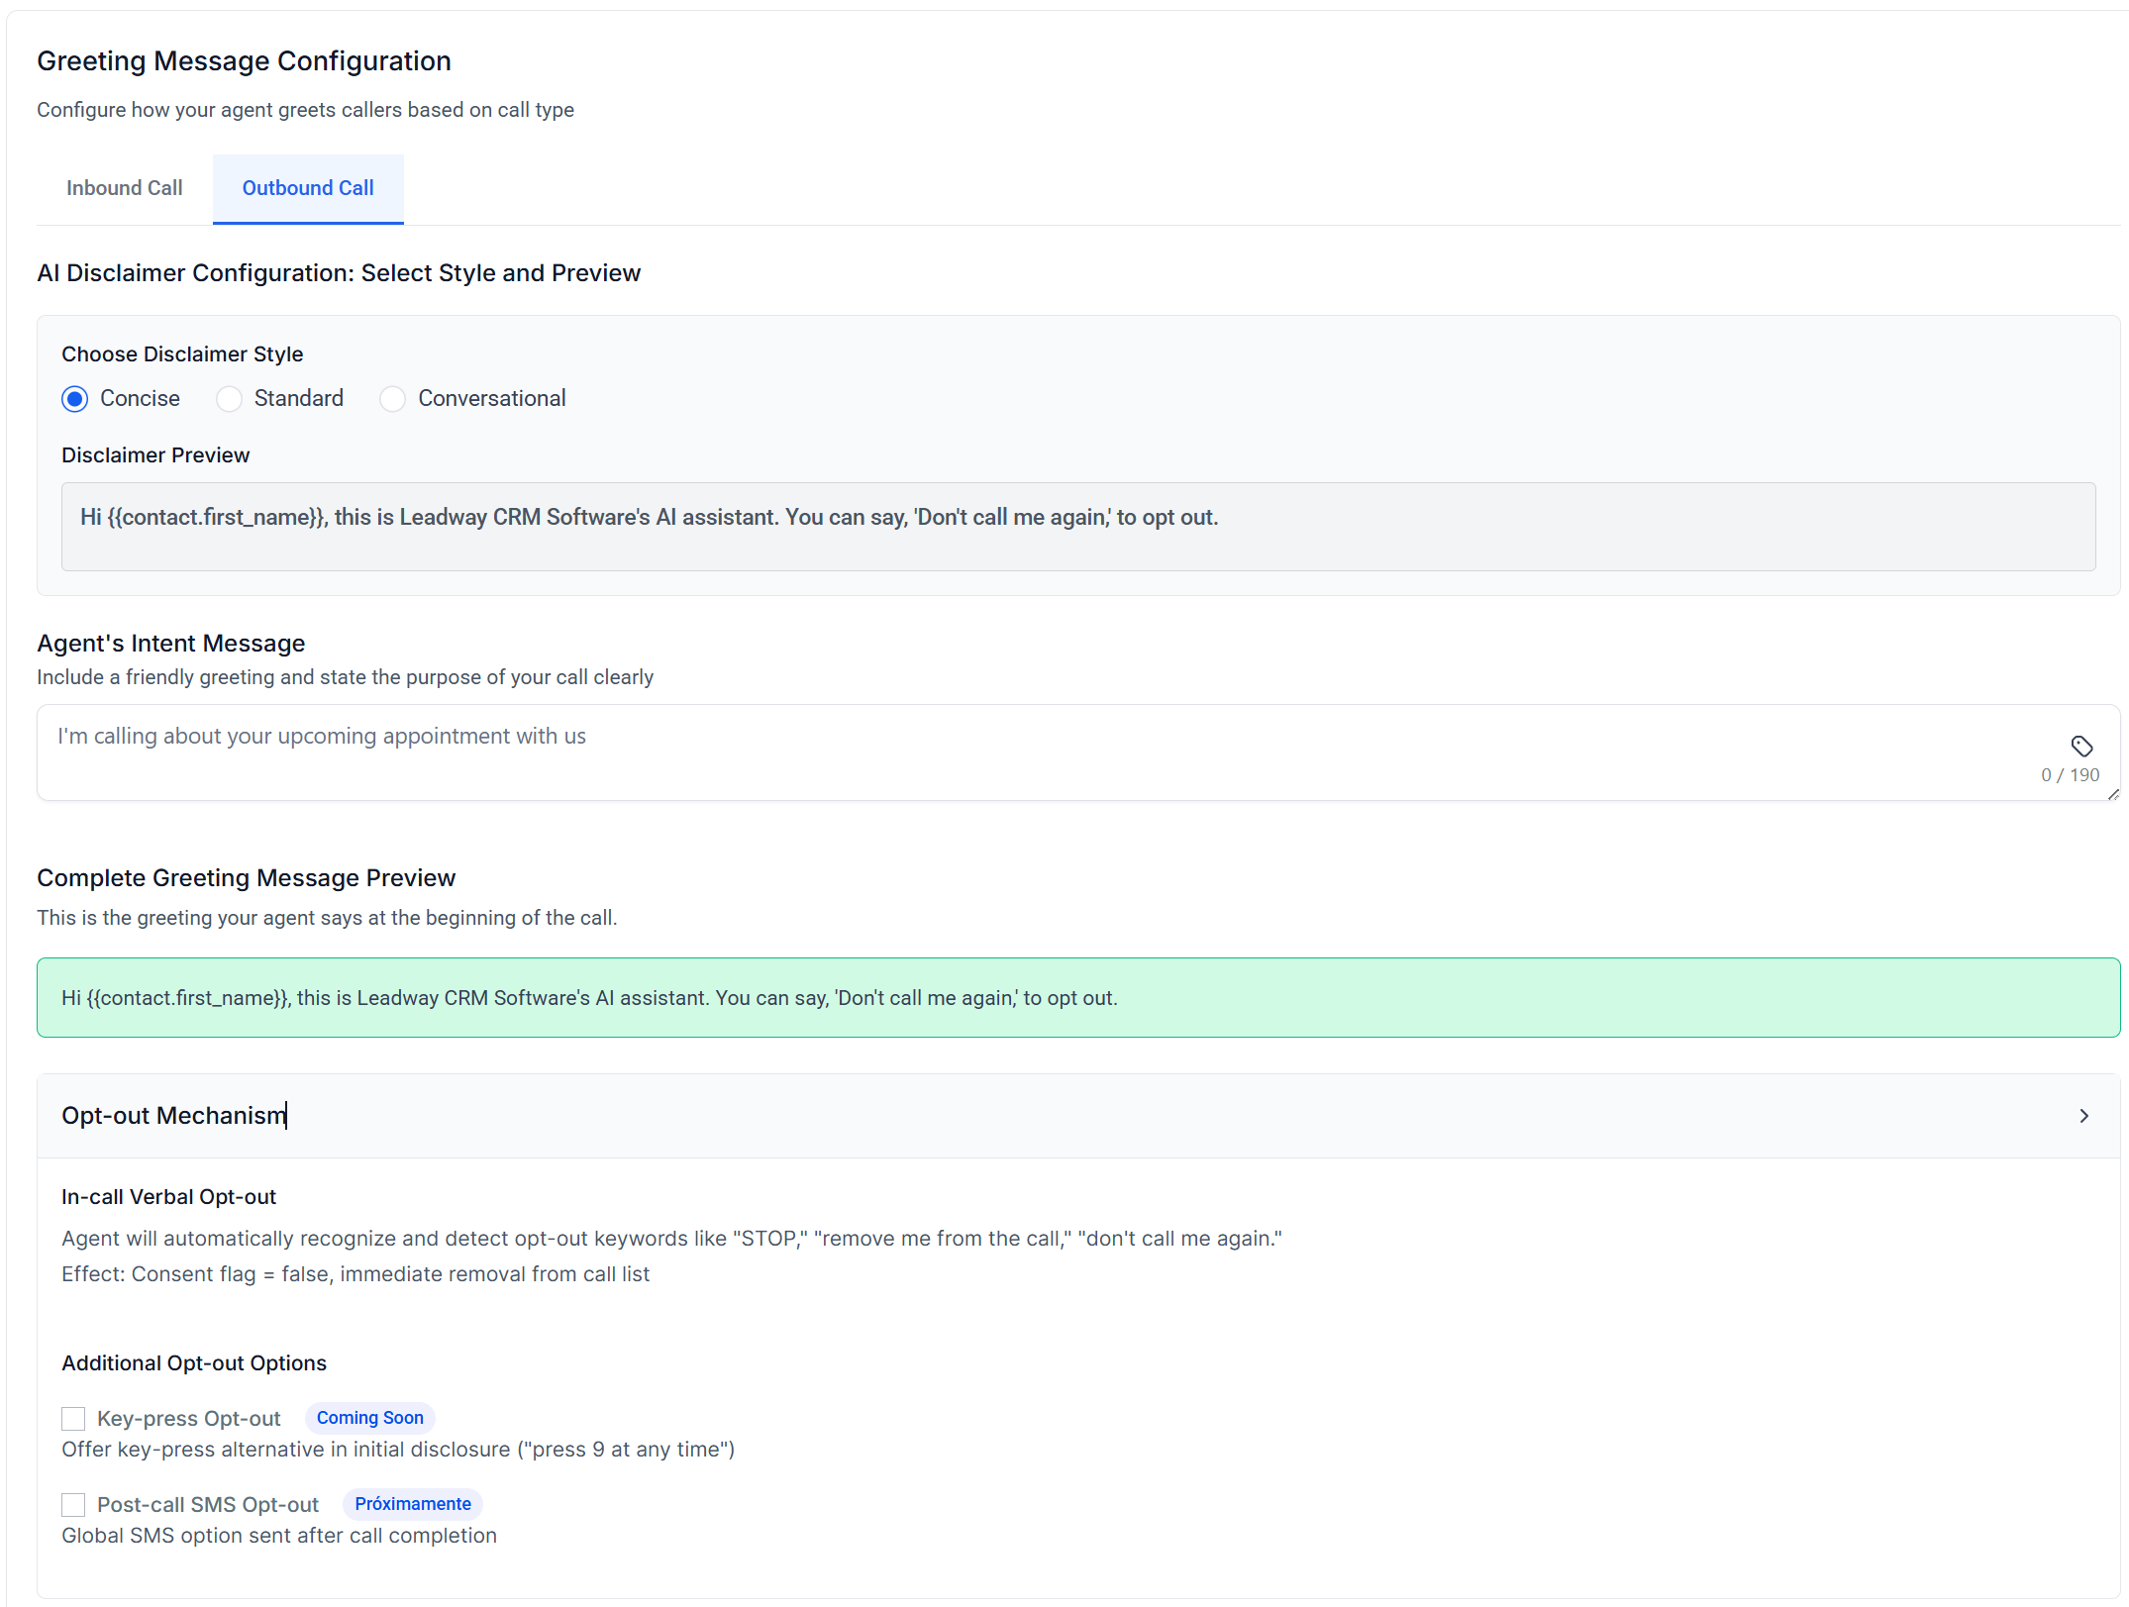Check the Post-call SMS Opt-out box
The image size is (2129, 1607).
click(73, 1505)
